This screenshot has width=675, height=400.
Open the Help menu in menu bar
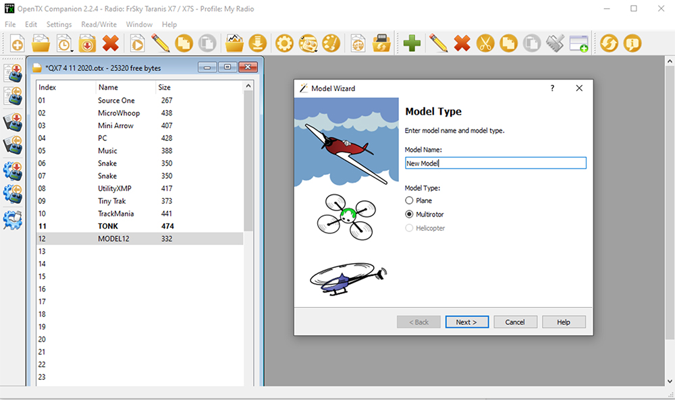pos(169,24)
